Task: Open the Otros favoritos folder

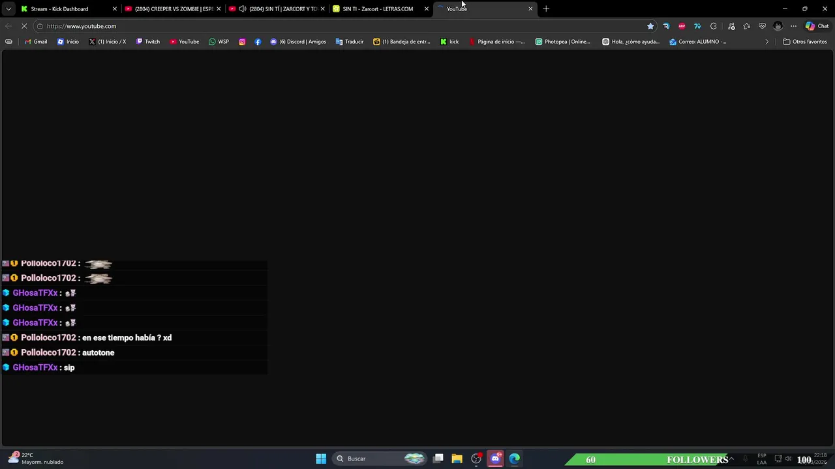Action: tap(805, 42)
